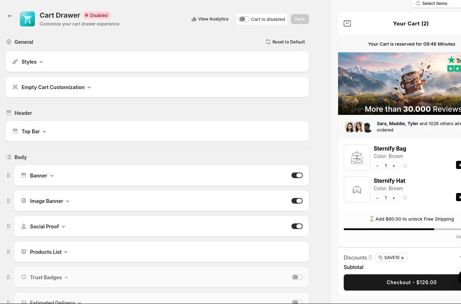The image size is (461, 304).
Task: Click the View Analytics chart icon
Action: 194,19
